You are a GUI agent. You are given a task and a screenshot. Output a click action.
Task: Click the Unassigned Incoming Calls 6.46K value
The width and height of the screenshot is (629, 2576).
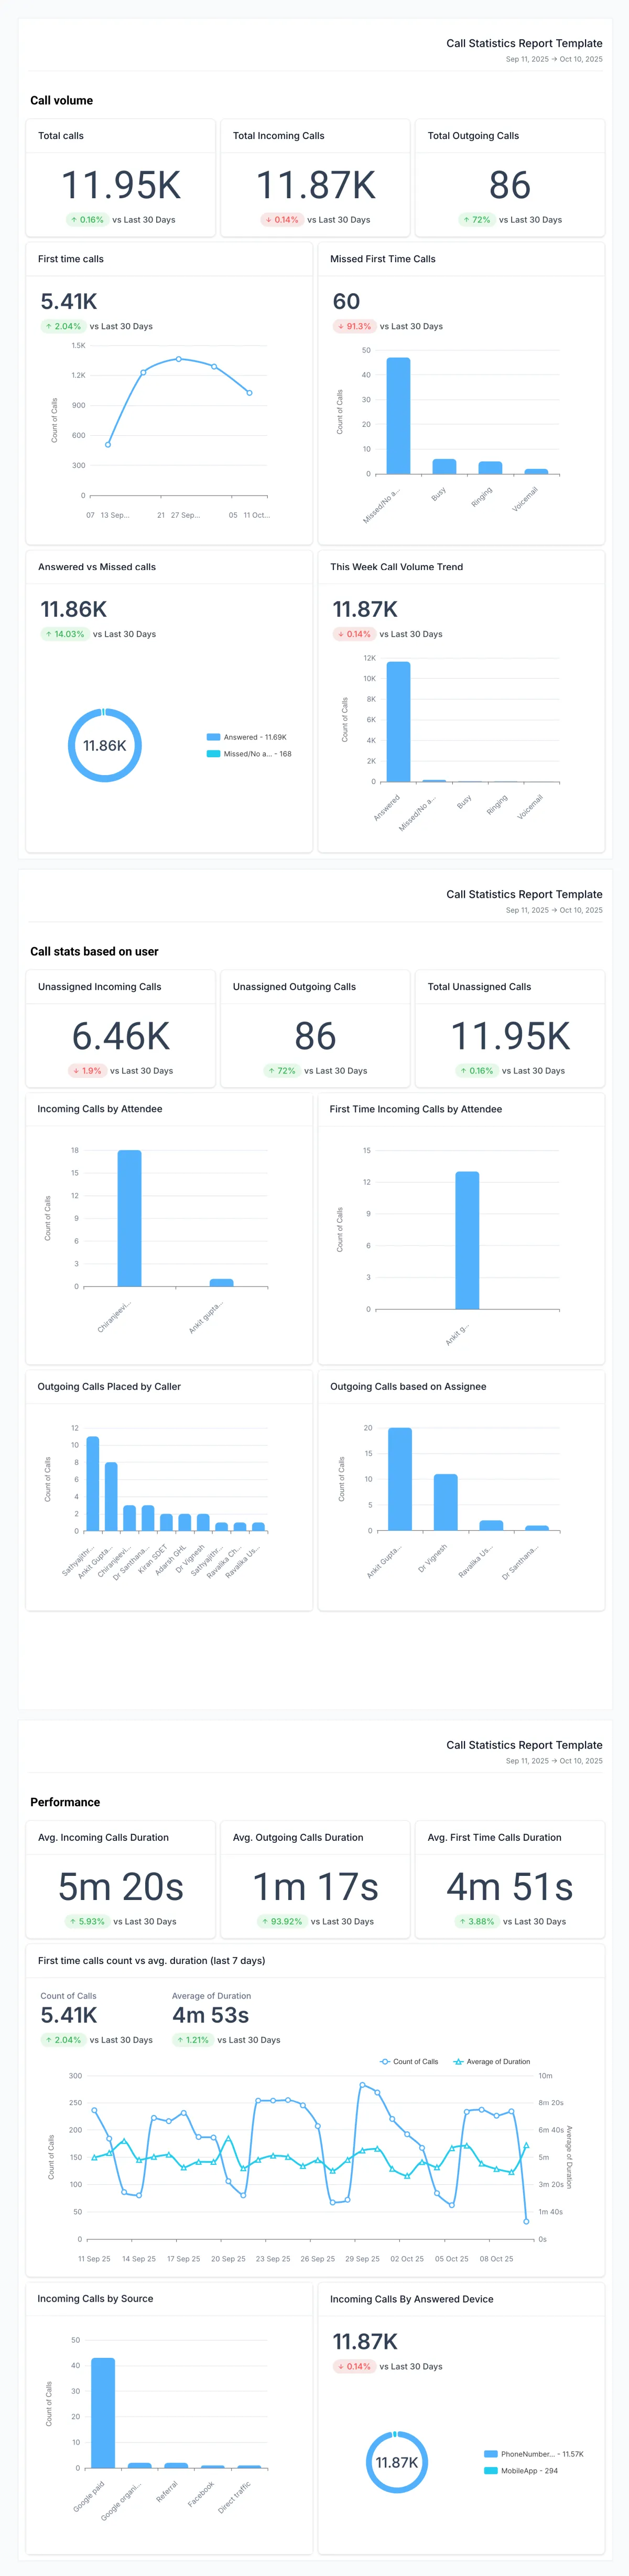point(121,1036)
